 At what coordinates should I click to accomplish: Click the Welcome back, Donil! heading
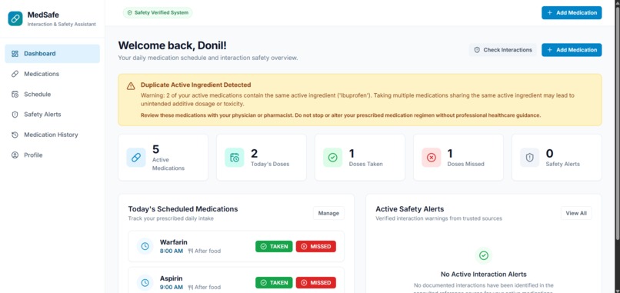point(172,45)
